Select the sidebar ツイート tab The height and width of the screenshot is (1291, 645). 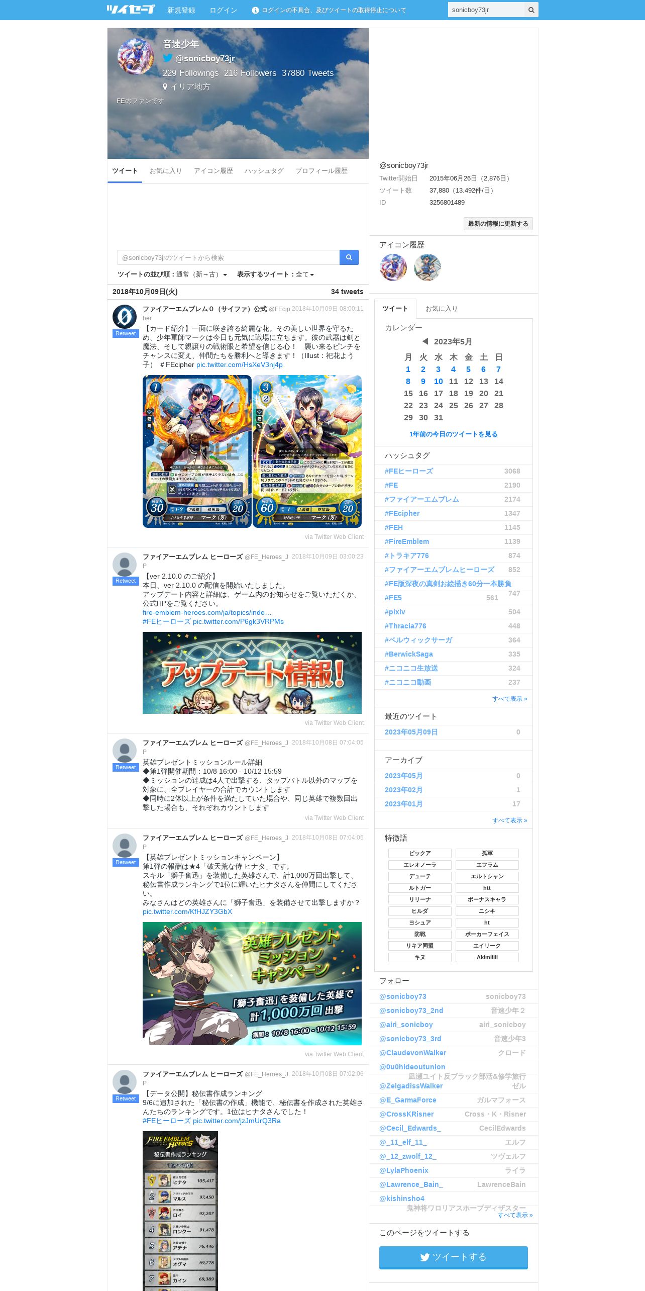point(395,309)
